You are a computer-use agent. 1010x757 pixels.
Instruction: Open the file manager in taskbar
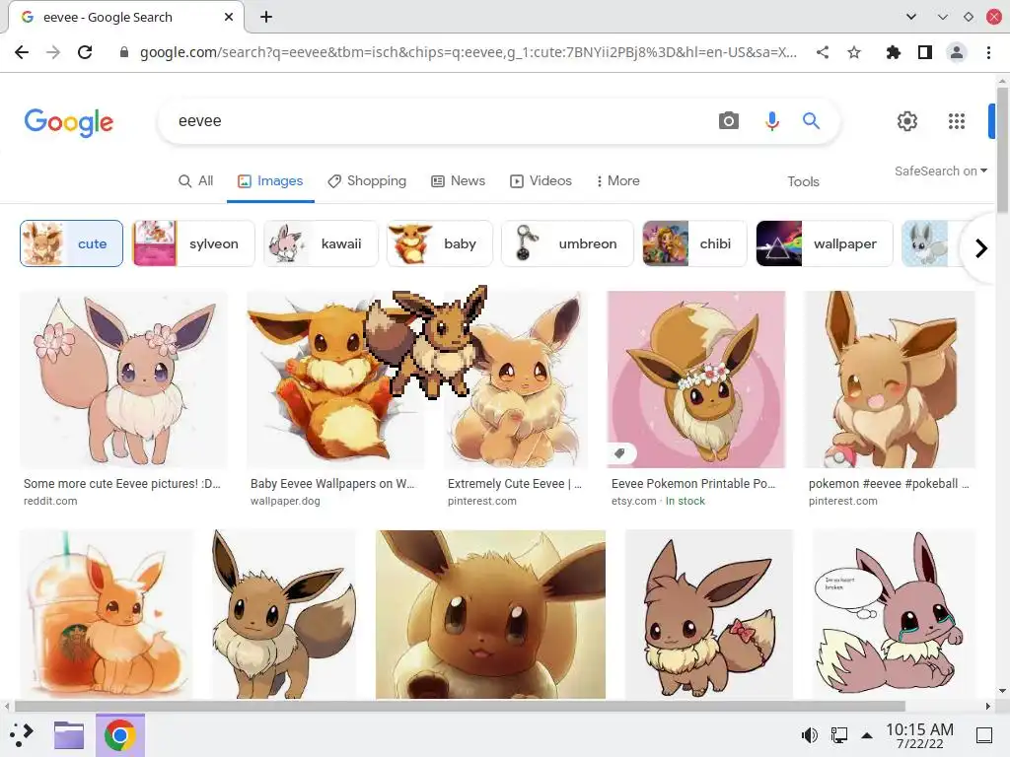pos(69,734)
